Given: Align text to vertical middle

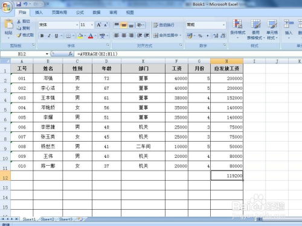Looking at the screenshot, I should (x=124, y=25).
